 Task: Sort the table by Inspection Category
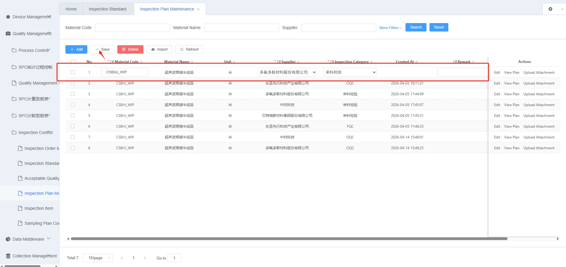tap(372, 62)
